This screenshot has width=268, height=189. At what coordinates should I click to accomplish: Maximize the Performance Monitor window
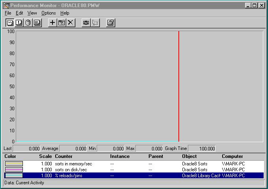point(254,6)
